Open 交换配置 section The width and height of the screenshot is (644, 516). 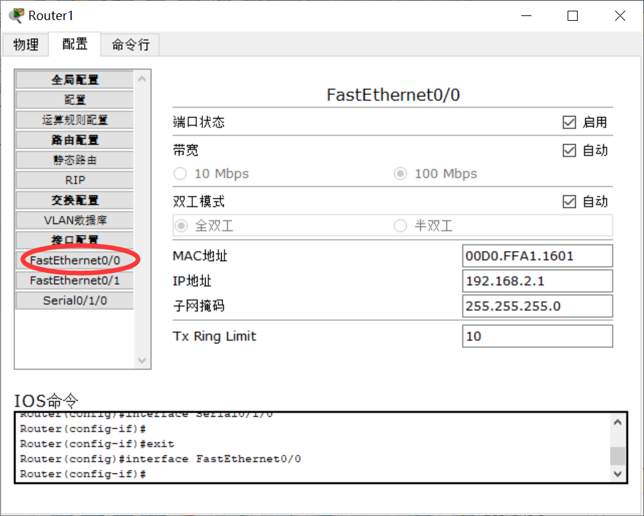pos(74,199)
